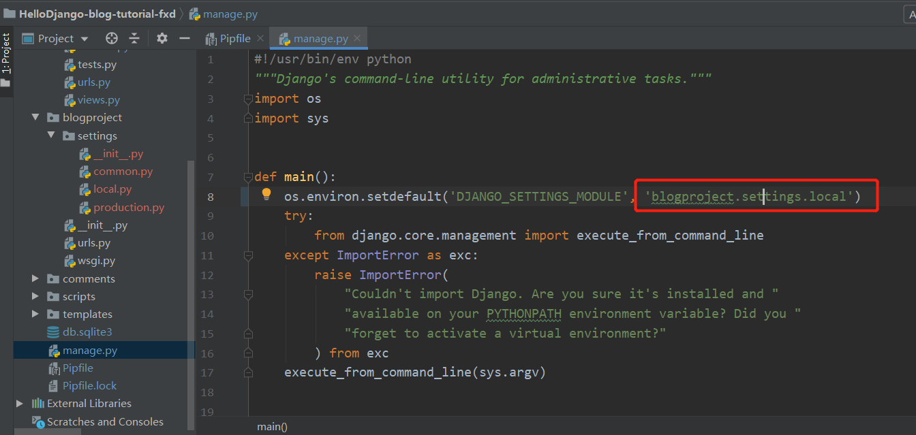916x435 pixels.
Task: Click line number 10 in gutter
Action: [207, 236]
